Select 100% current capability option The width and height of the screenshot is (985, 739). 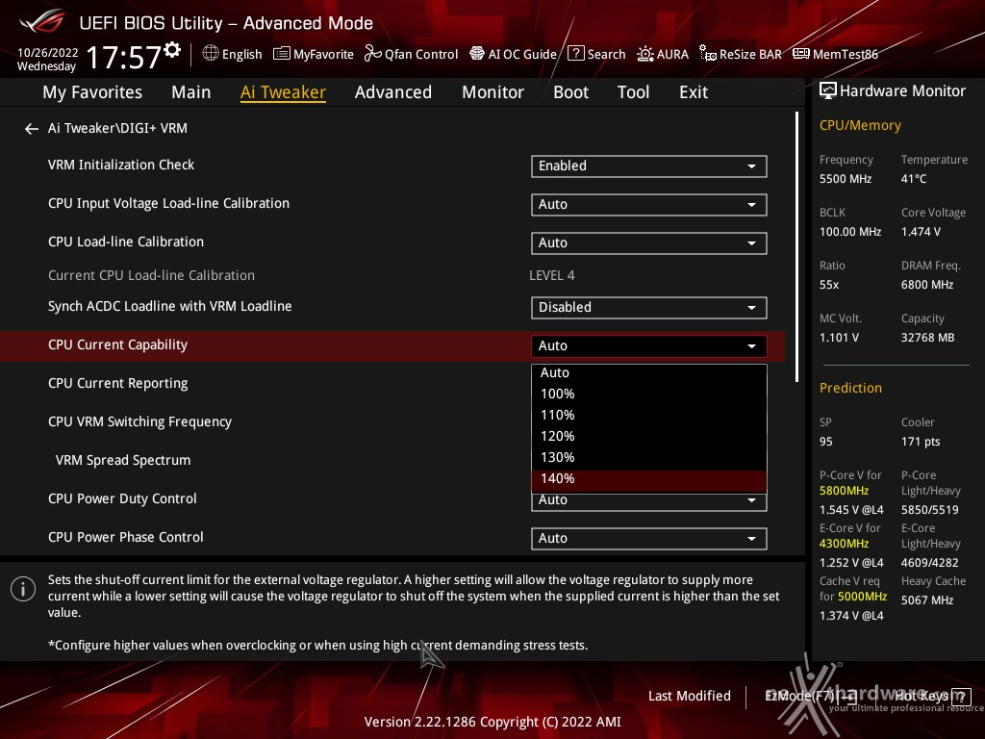649,394
